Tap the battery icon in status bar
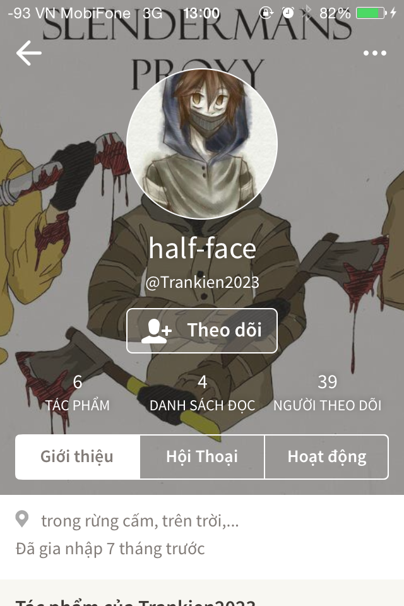The image size is (404, 606). tap(371, 13)
